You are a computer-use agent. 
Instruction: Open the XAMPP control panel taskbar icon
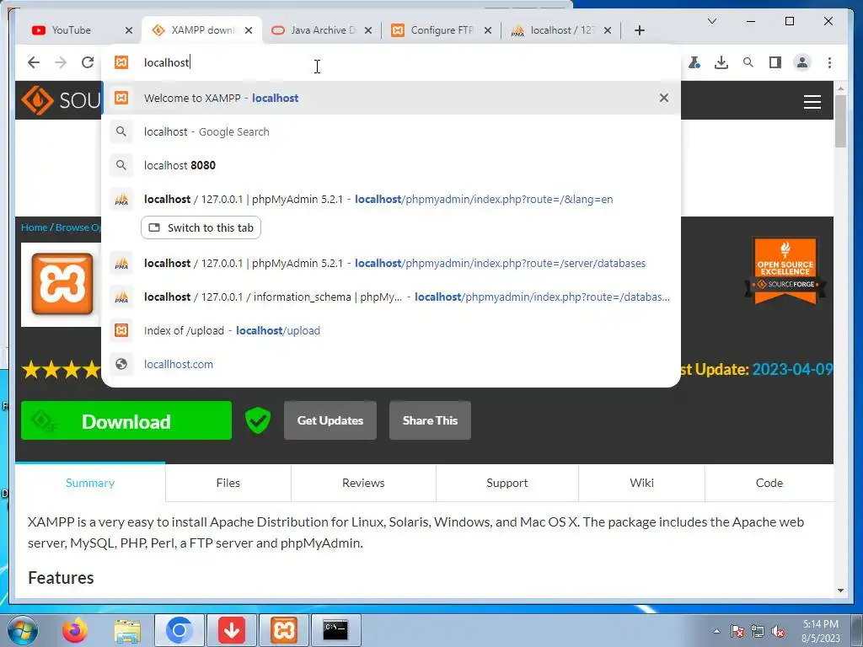[284, 629]
